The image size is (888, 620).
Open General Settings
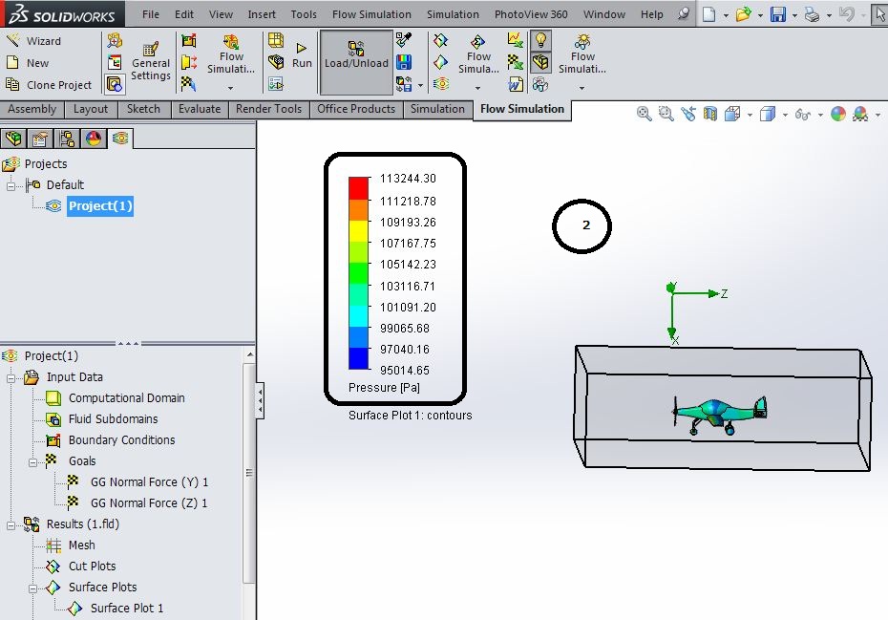click(x=151, y=62)
